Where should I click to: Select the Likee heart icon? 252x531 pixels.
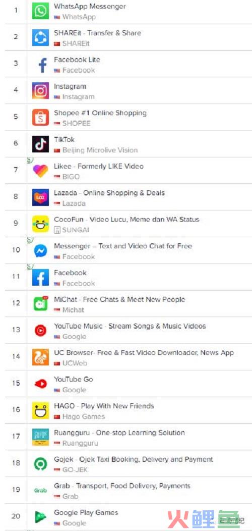point(41,171)
